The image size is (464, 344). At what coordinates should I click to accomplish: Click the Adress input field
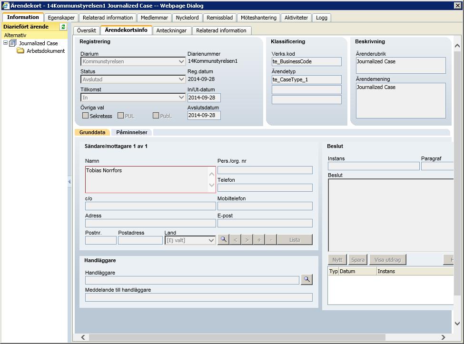click(150, 223)
